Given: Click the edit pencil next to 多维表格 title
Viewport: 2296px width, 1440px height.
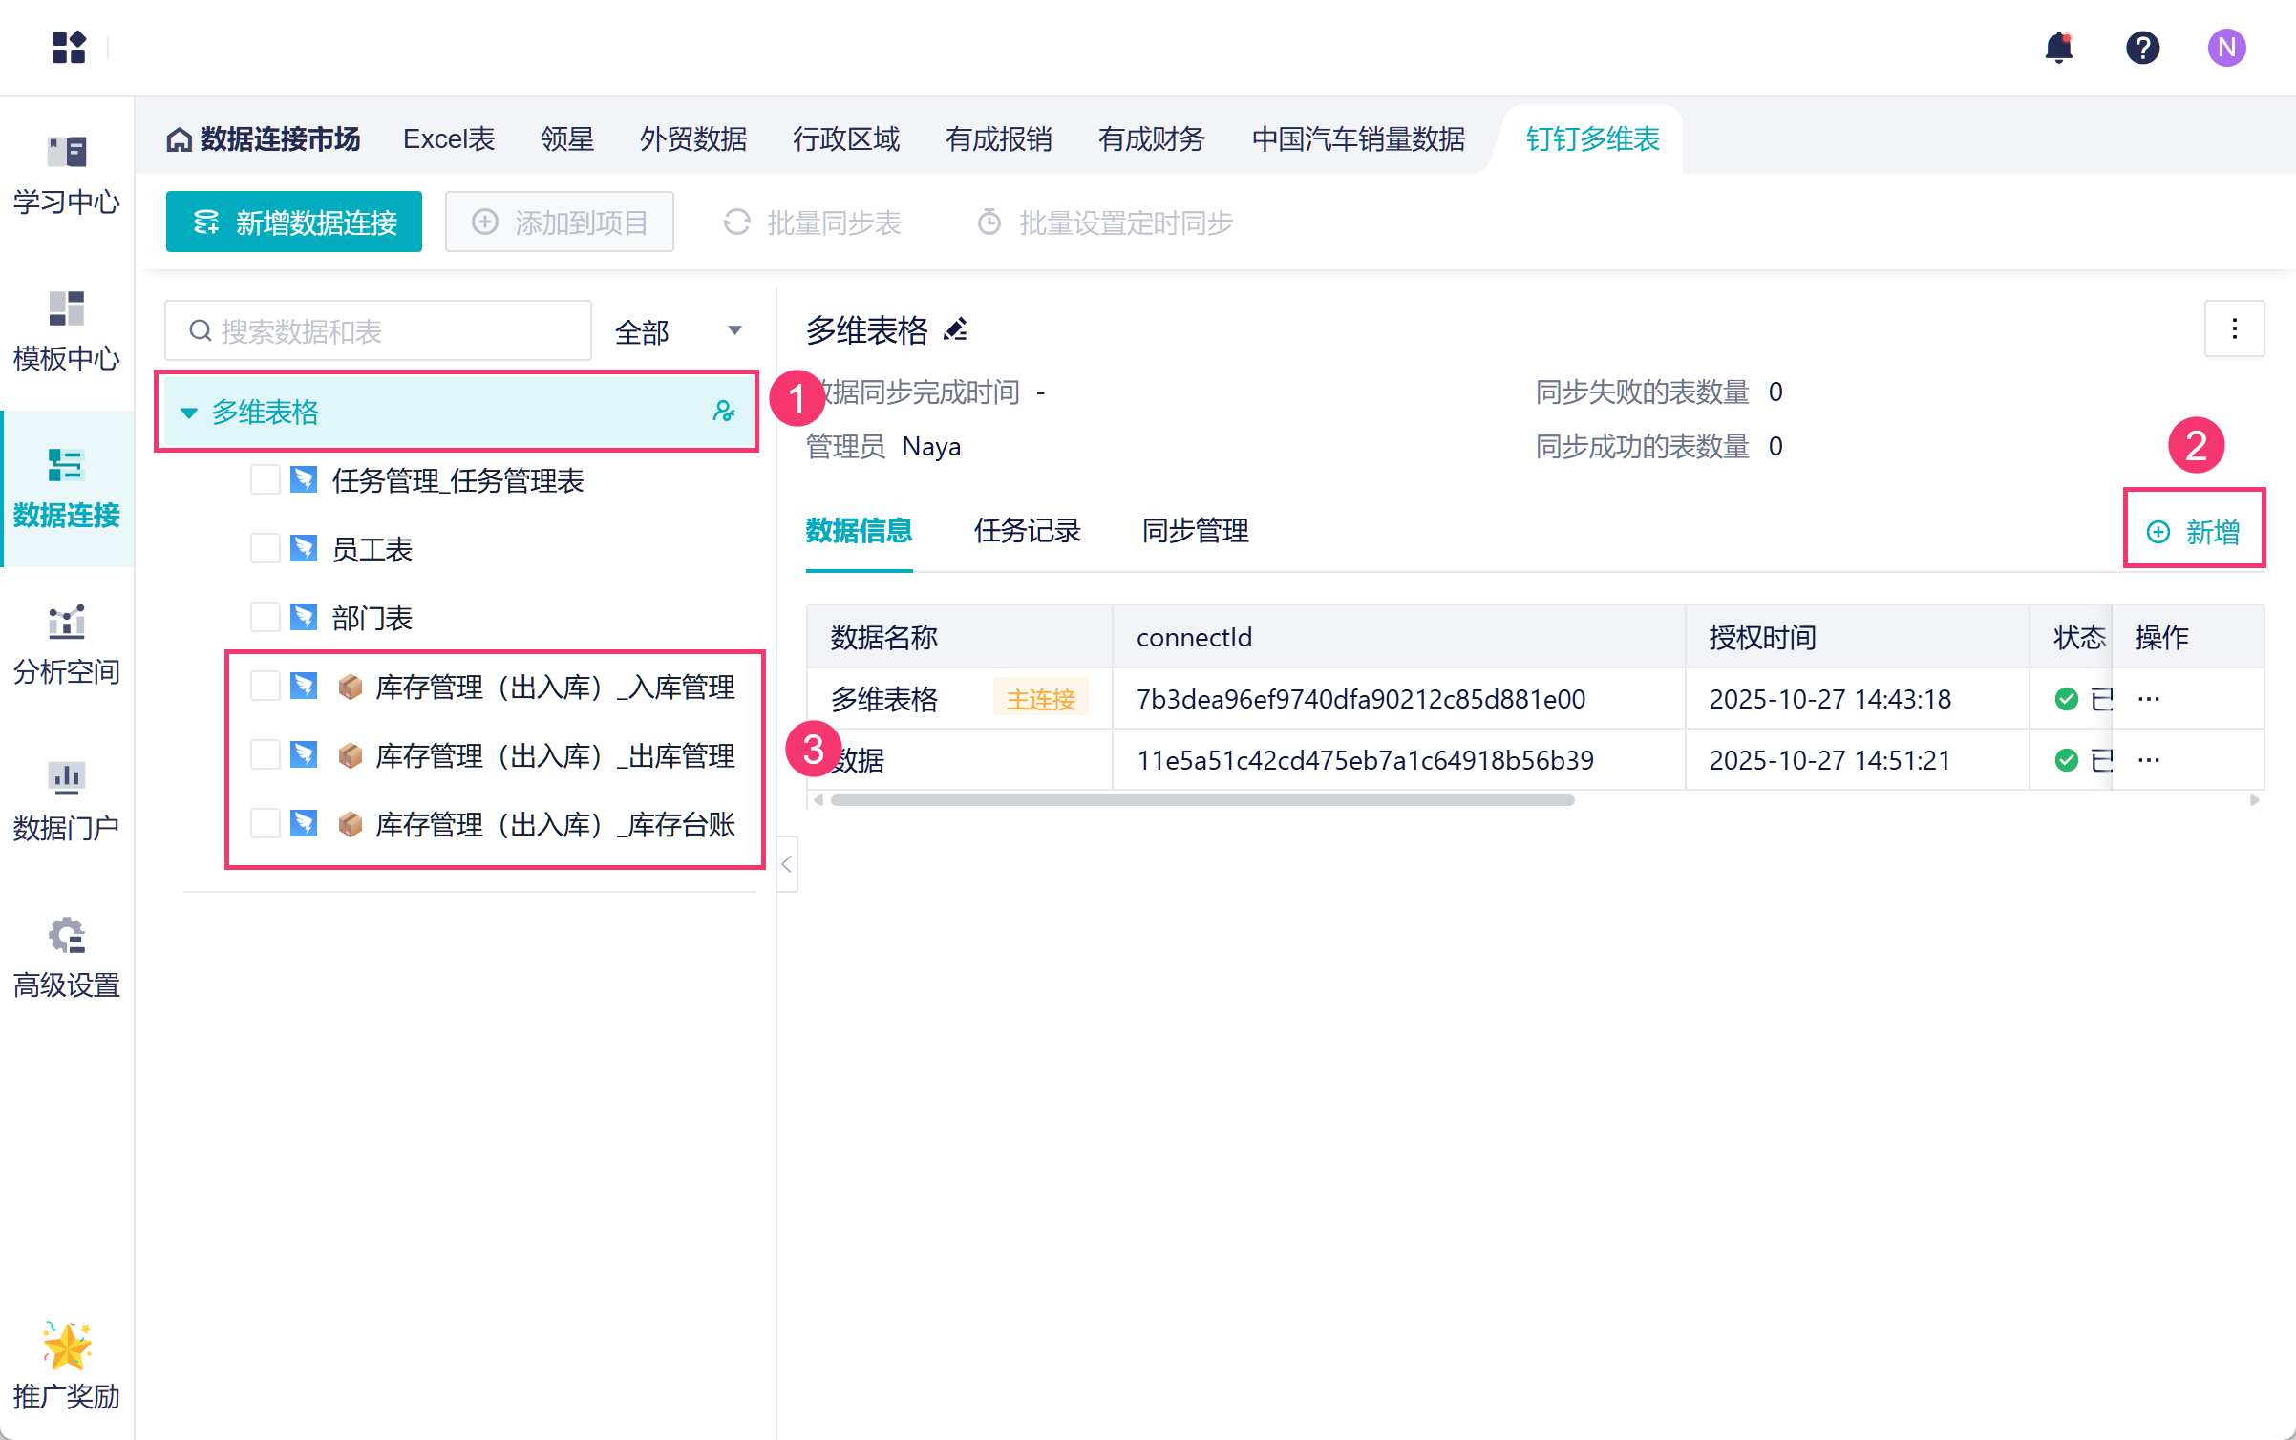Looking at the screenshot, I should [956, 330].
